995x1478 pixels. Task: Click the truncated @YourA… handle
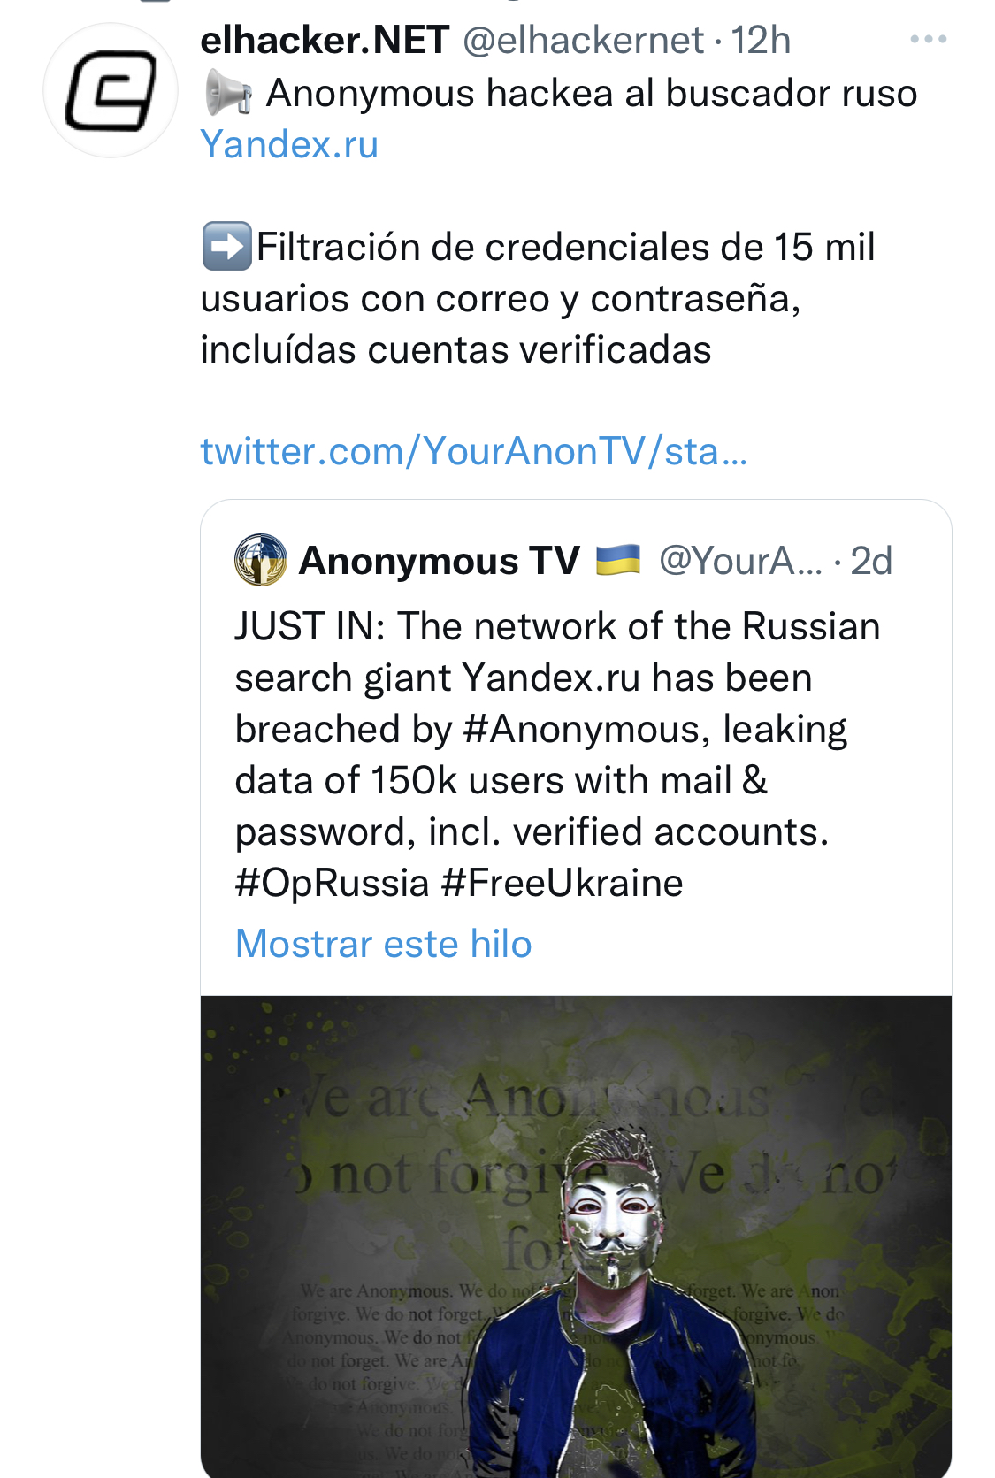[x=740, y=561]
